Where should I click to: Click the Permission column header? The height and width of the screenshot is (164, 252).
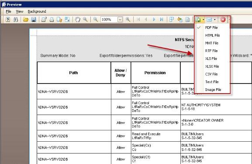click(x=155, y=73)
